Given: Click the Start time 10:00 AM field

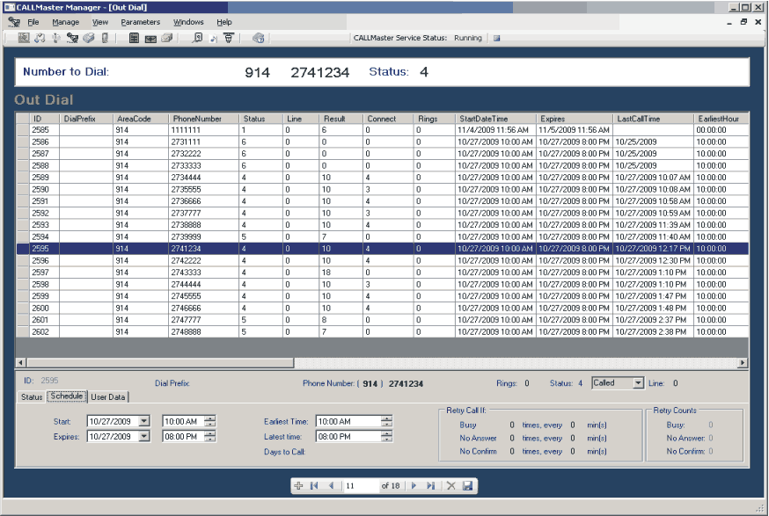Looking at the screenshot, I should [x=183, y=421].
